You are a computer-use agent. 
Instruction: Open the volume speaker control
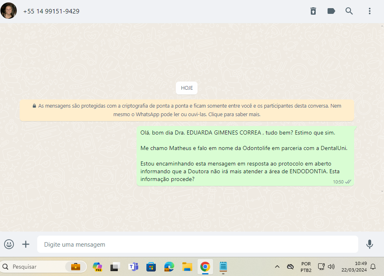(331, 267)
